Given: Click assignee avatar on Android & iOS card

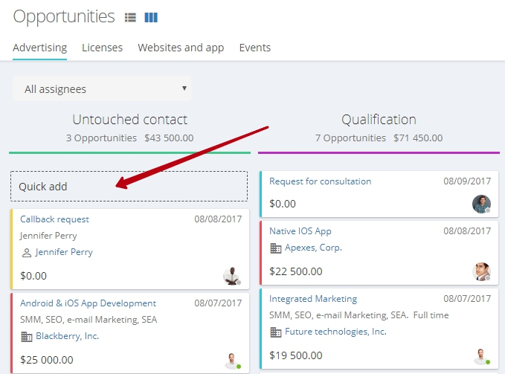Looking at the screenshot, I should coord(232,361).
